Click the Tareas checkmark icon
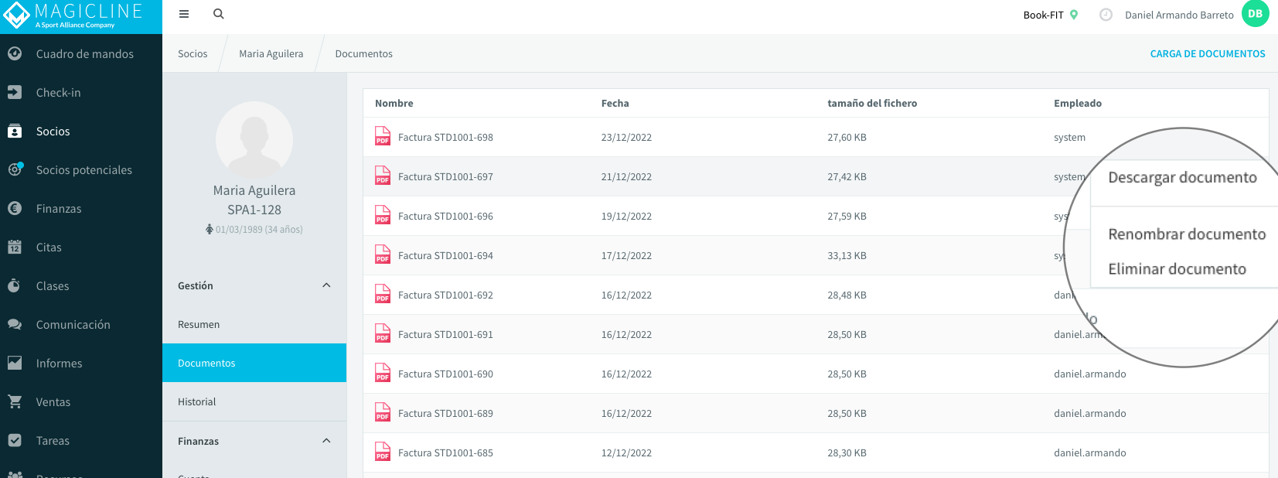The width and height of the screenshot is (1278, 478). click(15, 440)
